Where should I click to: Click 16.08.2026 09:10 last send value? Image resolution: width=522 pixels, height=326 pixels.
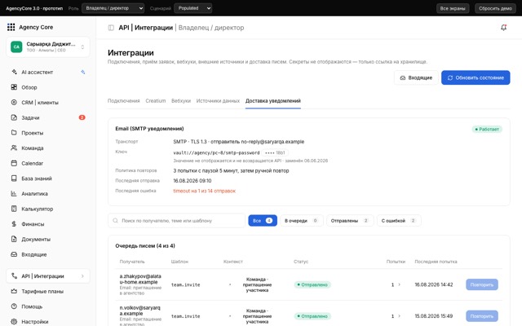point(192,181)
